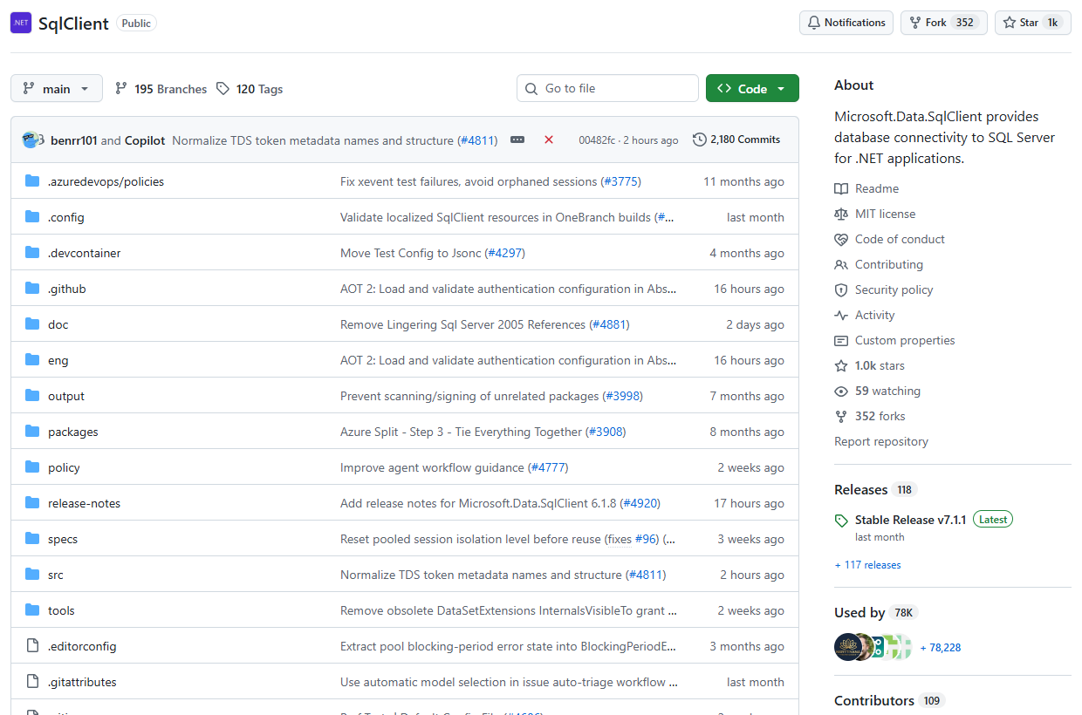
Task: Click folder icon next to .github
Action: 32,289
